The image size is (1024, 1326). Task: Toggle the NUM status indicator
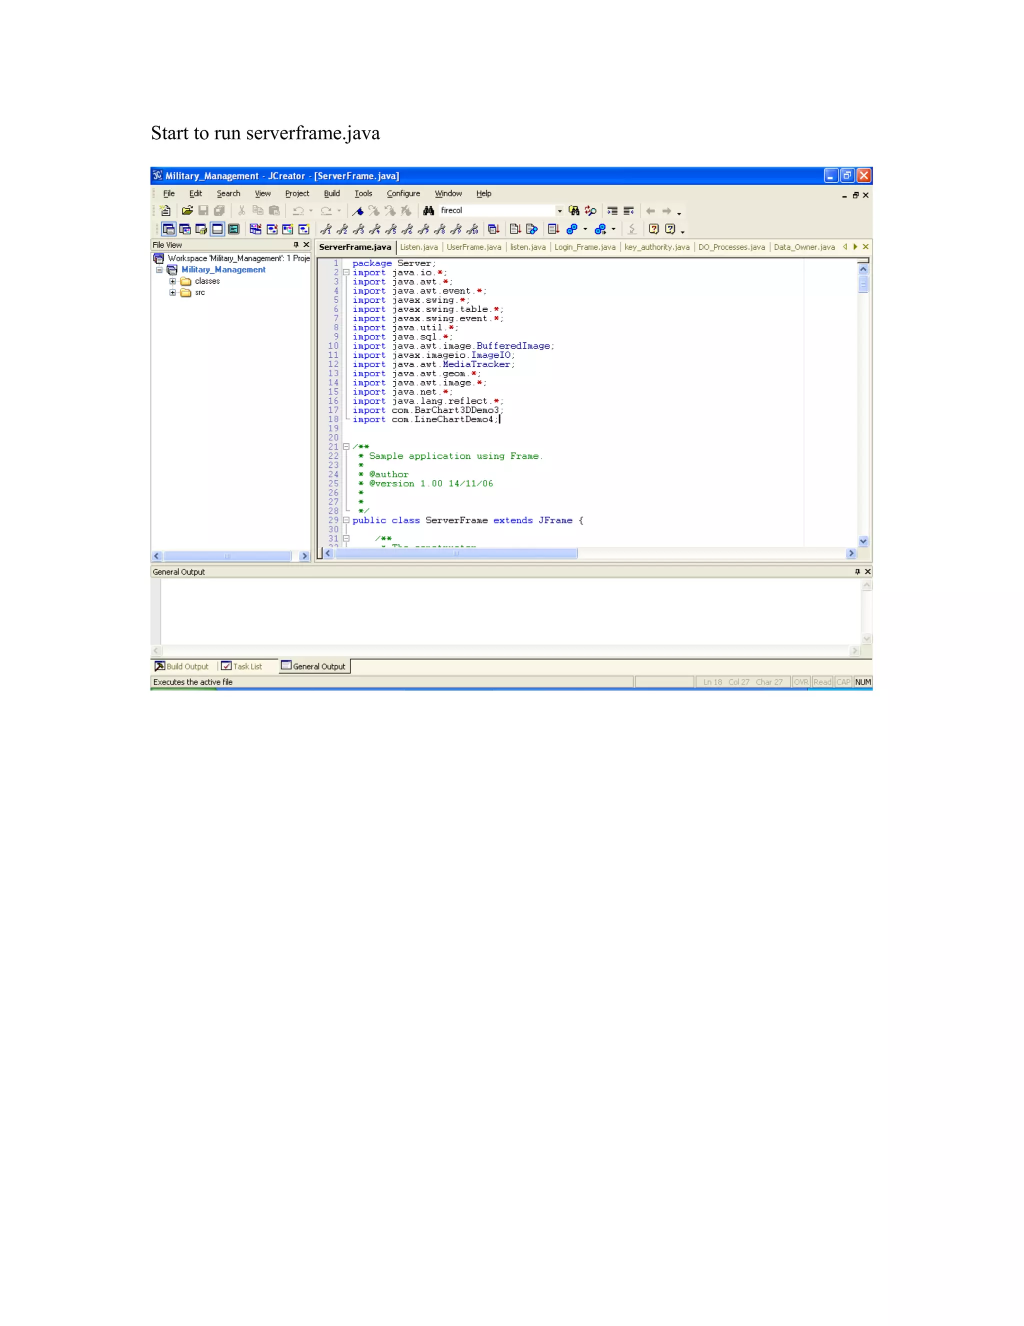[x=863, y=682]
